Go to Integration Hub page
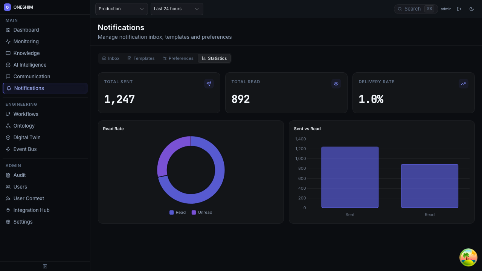482x271 pixels. tap(31, 210)
